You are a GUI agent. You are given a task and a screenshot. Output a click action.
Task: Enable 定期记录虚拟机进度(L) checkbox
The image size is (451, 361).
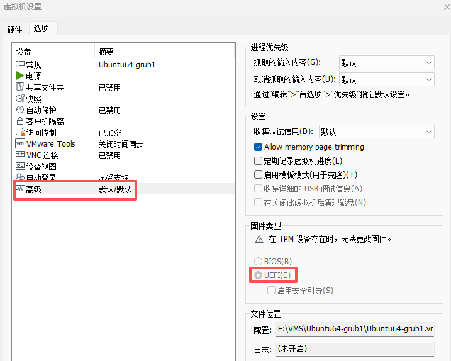point(258,161)
